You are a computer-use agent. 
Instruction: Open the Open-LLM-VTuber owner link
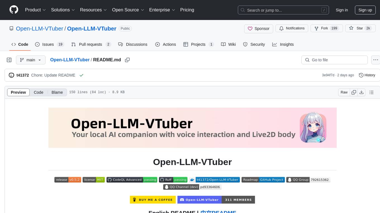point(39,28)
